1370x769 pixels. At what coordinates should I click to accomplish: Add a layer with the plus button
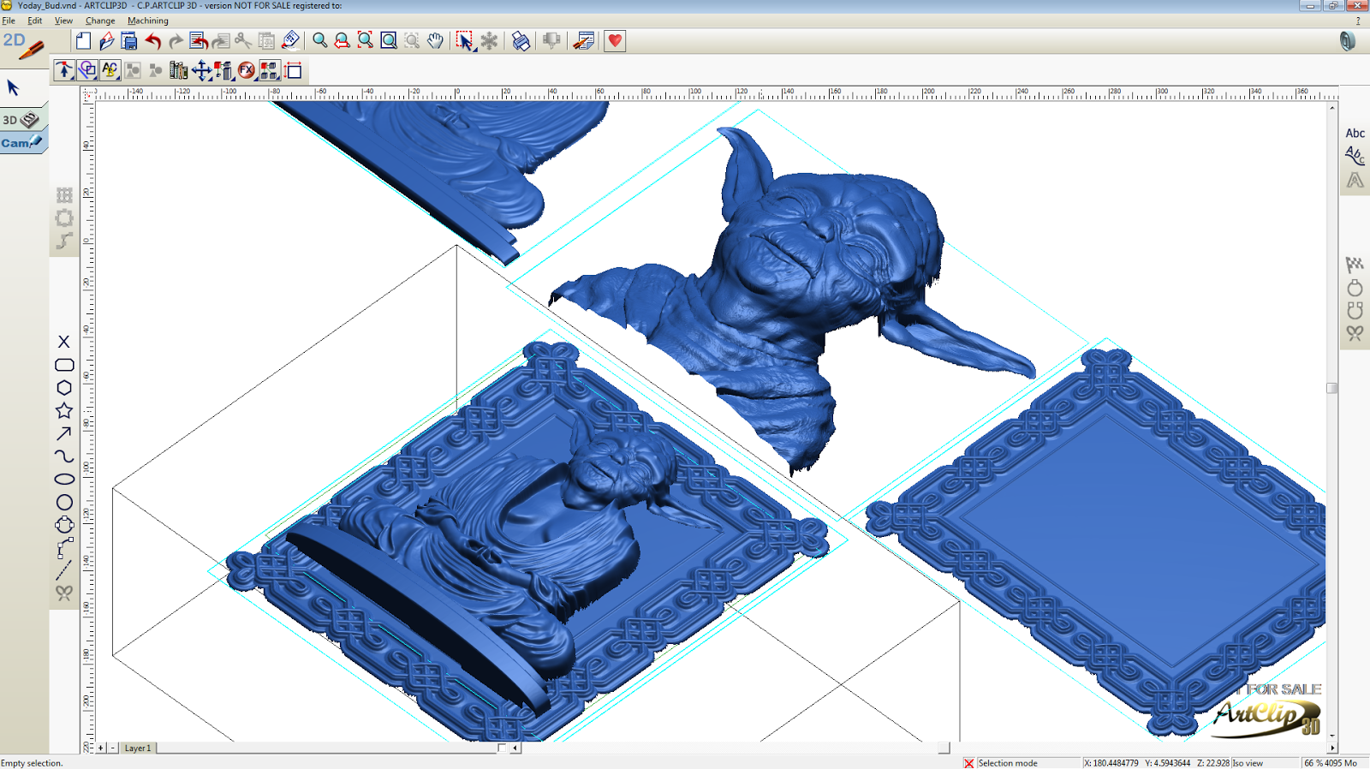tap(101, 748)
